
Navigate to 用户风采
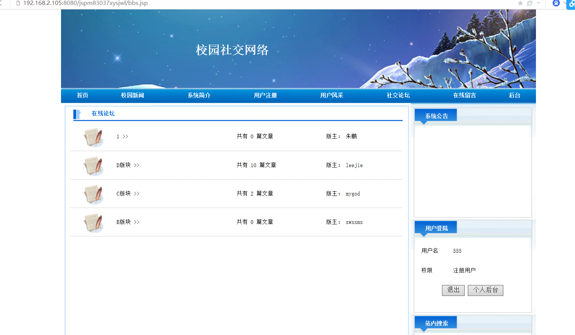coord(332,95)
